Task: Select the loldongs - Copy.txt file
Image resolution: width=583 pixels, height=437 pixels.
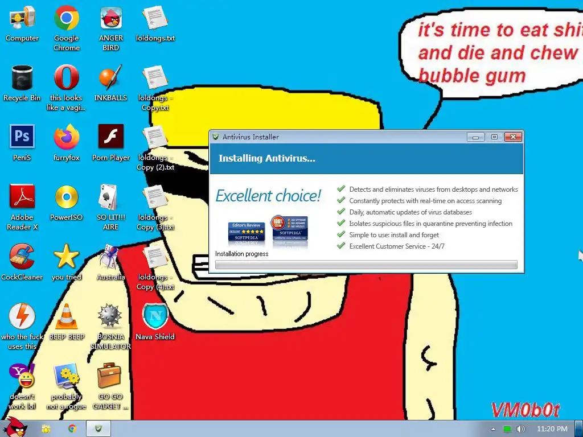Action: [x=155, y=88]
